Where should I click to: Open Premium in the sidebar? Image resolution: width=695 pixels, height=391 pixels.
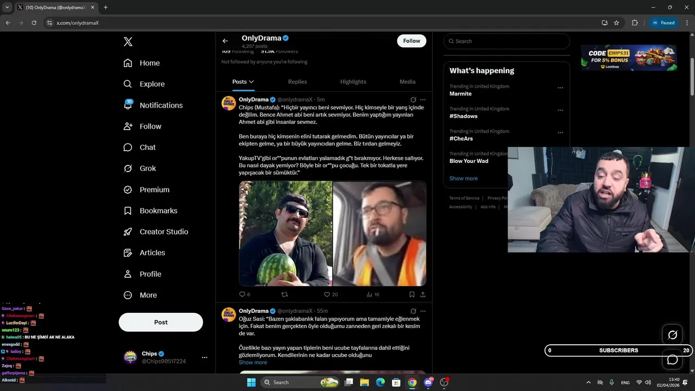pyautogui.click(x=146, y=190)
